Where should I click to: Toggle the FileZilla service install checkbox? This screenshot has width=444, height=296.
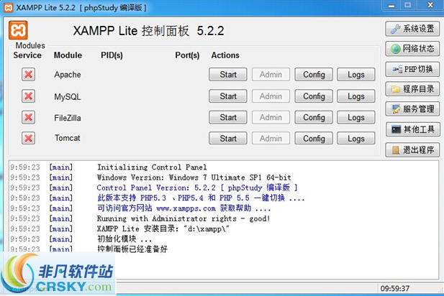(x=28, y=117)
